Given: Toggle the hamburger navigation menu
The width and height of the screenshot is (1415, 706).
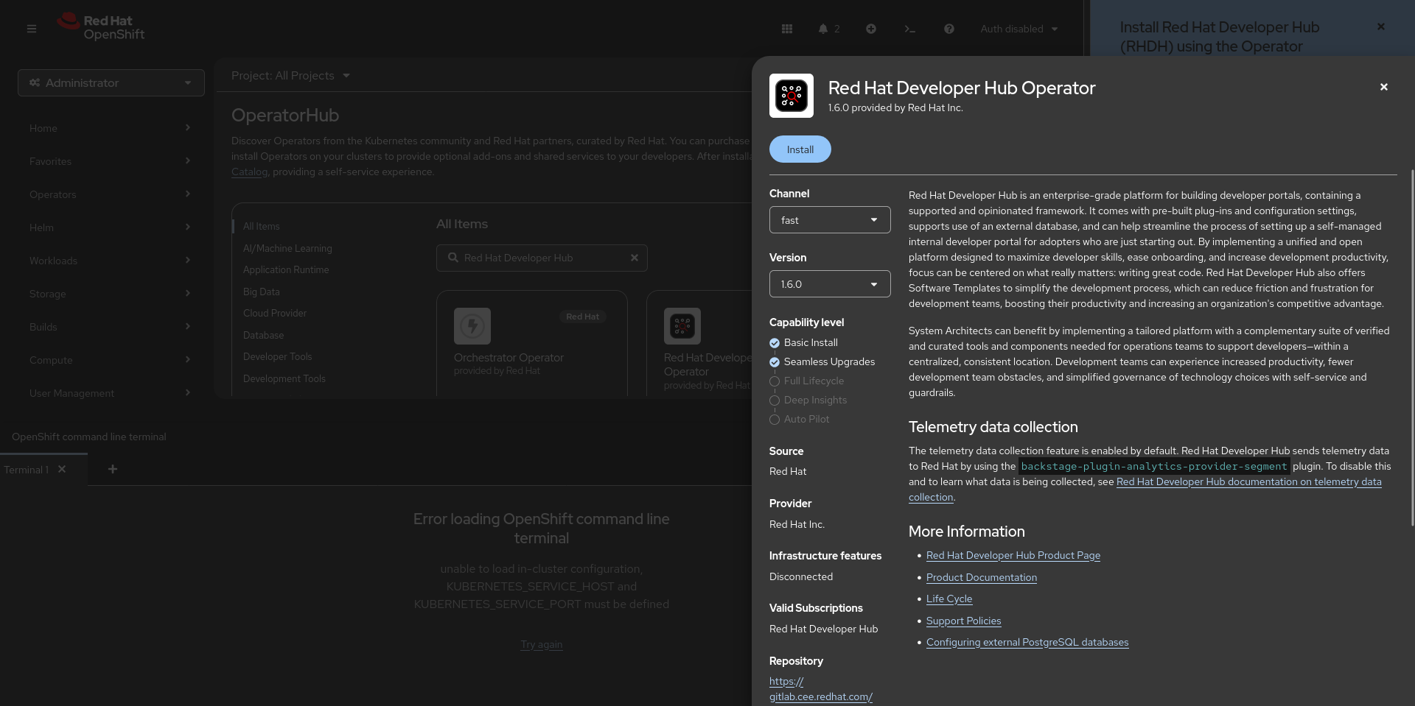Looking at the screenshot, I should (x=31, y=29).
